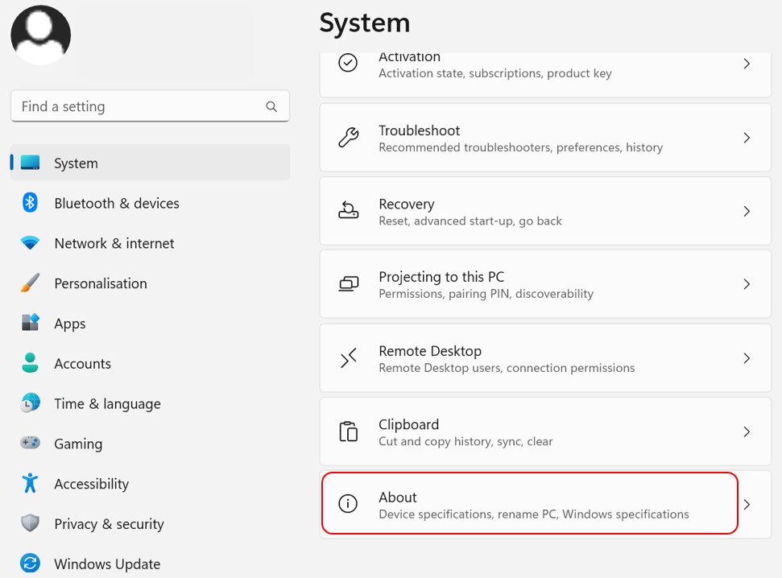The width and height of the screenshot is (782, 578).
Task: Click 'Activation state, subscriptions, product key' text
Action: [x=495, y=73]
